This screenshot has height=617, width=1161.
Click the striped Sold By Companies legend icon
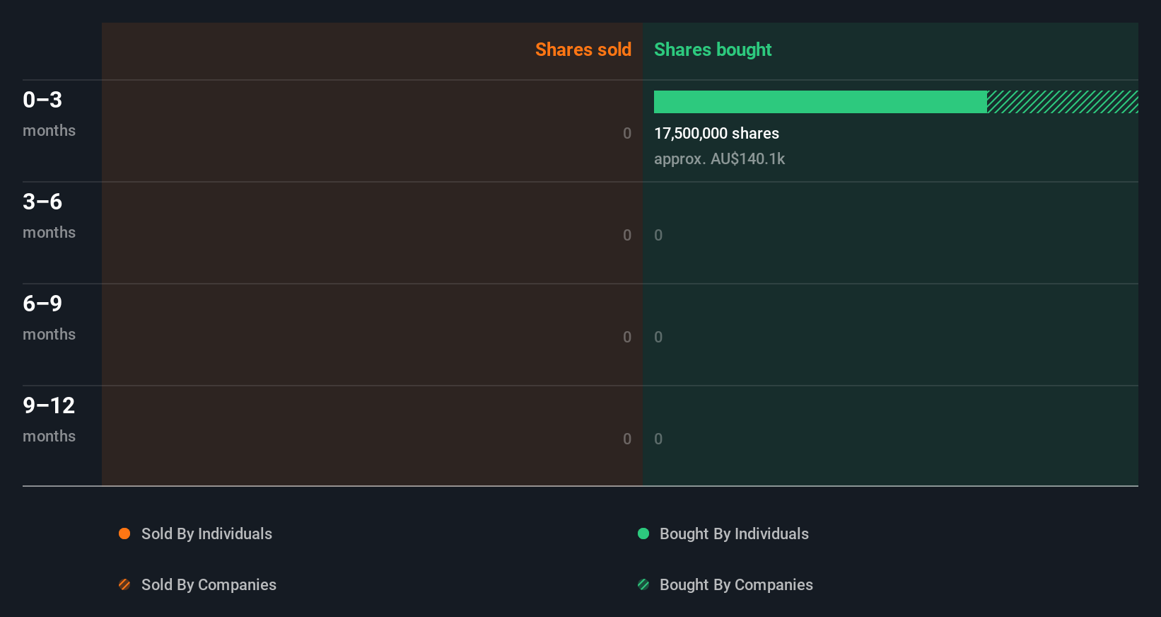click(124, 584)
